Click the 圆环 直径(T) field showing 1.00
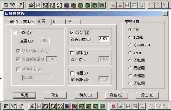 (104, 59)
